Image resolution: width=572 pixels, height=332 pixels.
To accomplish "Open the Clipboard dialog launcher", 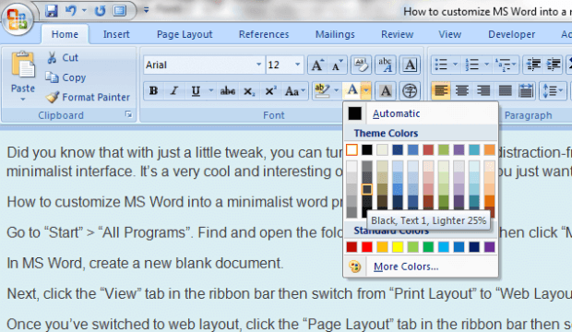I will pos(128,115).
